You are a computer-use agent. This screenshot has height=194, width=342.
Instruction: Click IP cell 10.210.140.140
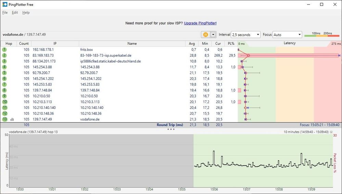point(44,108)
